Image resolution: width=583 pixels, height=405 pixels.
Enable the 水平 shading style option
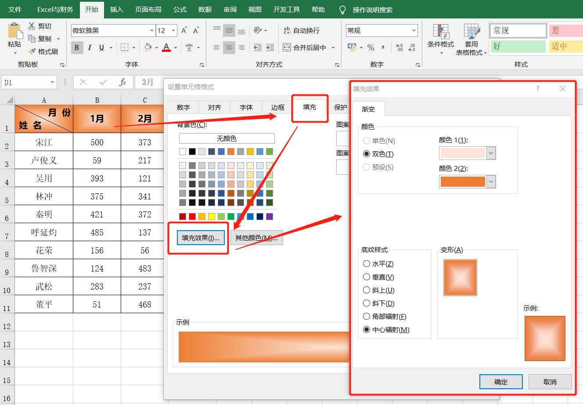point(367,264)
